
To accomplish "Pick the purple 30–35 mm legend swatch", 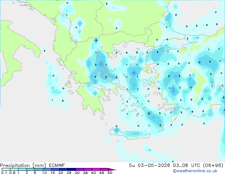I will [80, 169].
